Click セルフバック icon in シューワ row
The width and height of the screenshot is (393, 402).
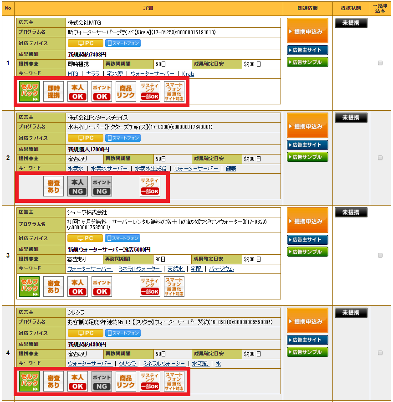(x=29, y=286)
